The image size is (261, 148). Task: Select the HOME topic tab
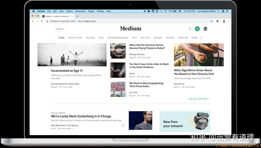(x=61, y=38)
